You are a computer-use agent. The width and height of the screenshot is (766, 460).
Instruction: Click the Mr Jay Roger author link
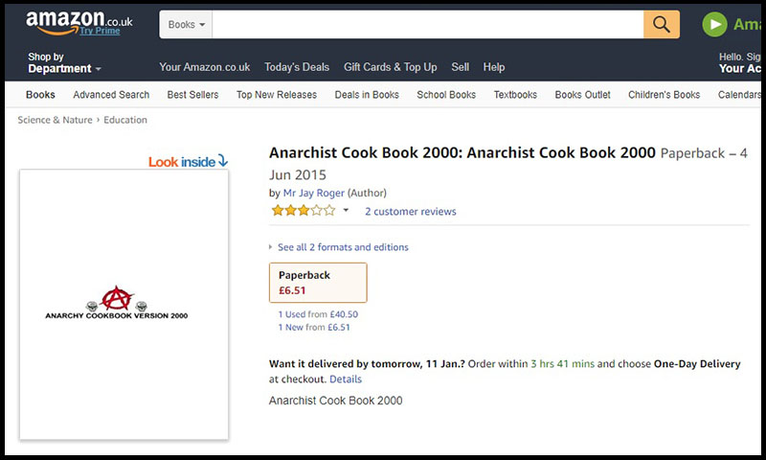pos(314,193)
